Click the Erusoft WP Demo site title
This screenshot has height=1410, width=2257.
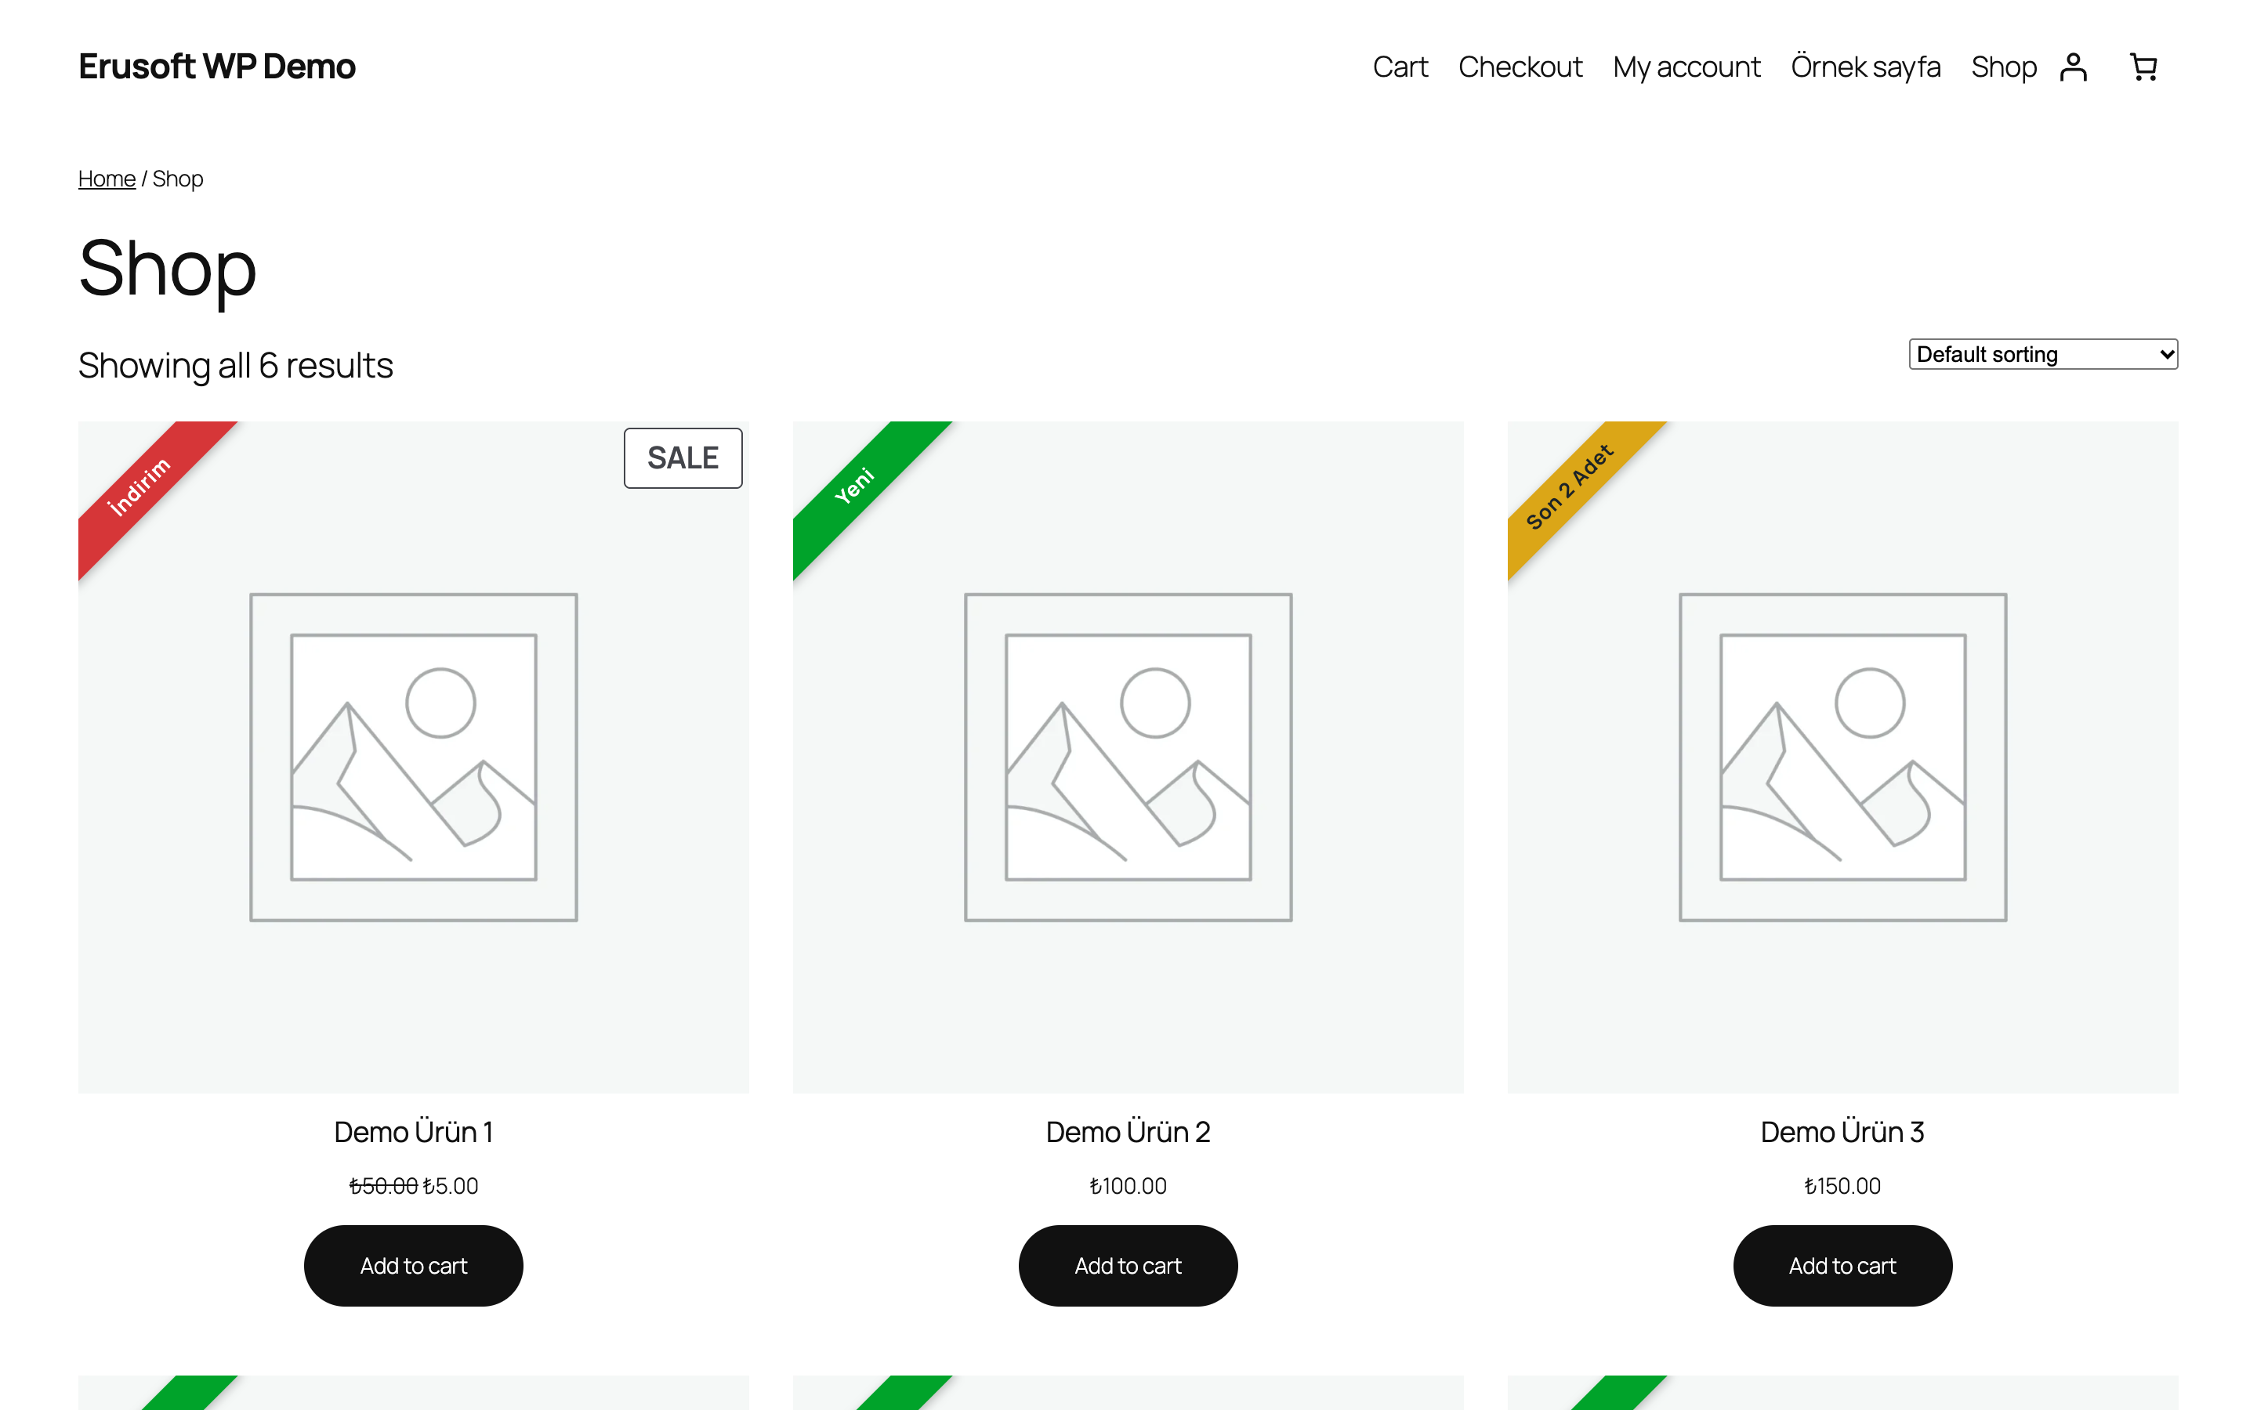point(216,67)
